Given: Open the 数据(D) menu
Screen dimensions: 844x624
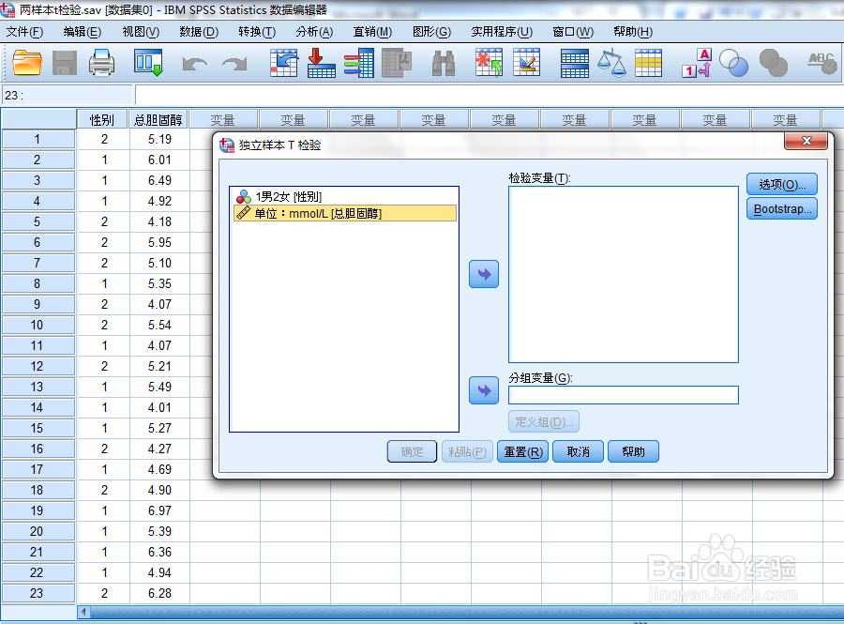Looking at the screenshot, I should point(199,32).
